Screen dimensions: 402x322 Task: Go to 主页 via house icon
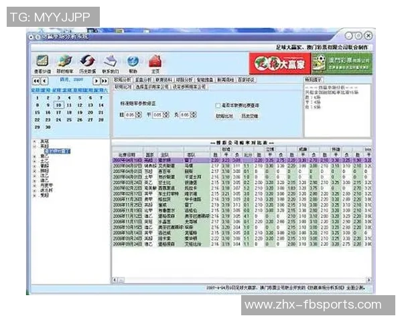coord(155,61)
